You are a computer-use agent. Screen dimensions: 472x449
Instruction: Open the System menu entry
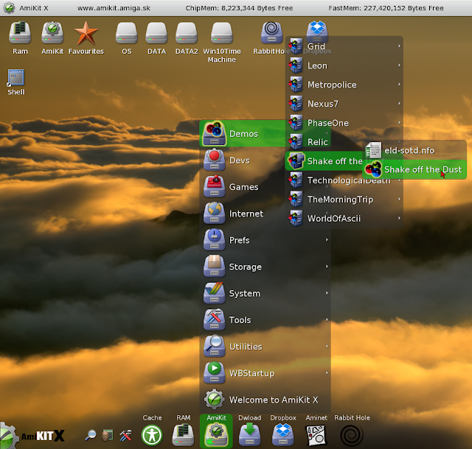[265, 293]
